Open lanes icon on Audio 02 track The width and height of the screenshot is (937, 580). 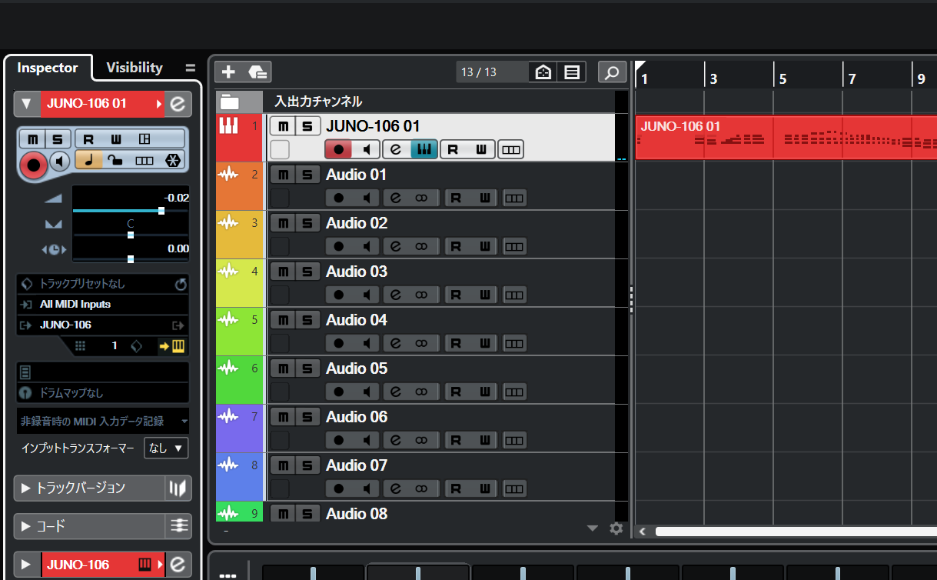[x=515, y=246]
